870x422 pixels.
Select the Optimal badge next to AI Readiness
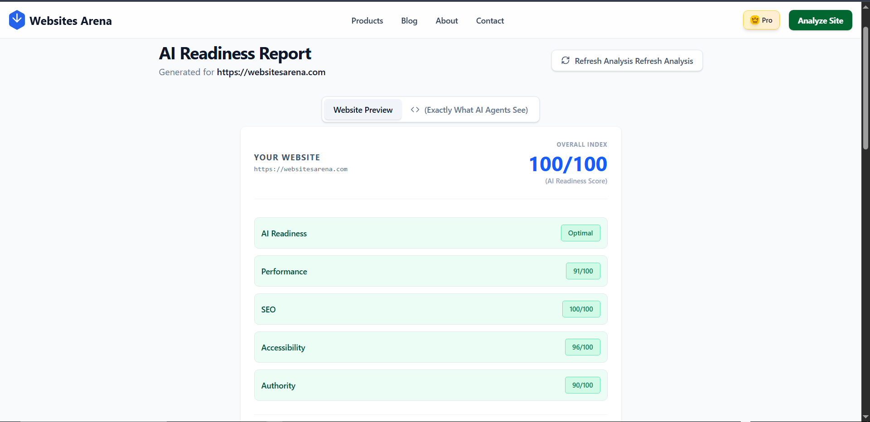click(580, 233)
